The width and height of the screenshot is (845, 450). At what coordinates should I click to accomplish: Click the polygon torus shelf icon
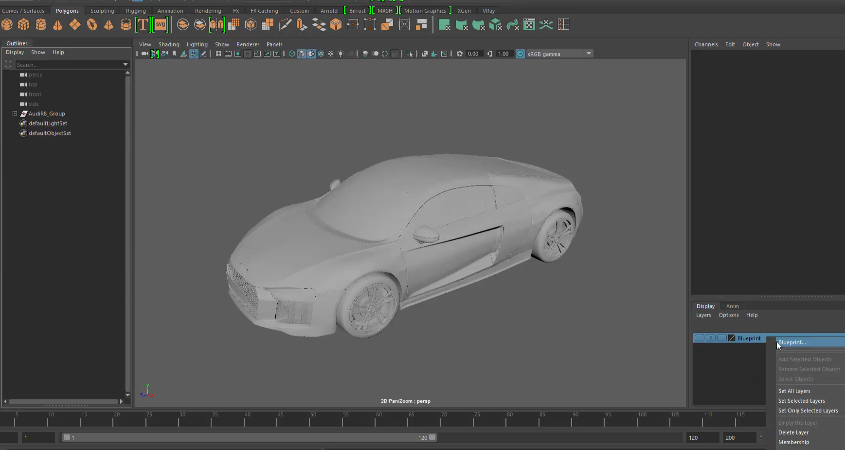[92, 24]
